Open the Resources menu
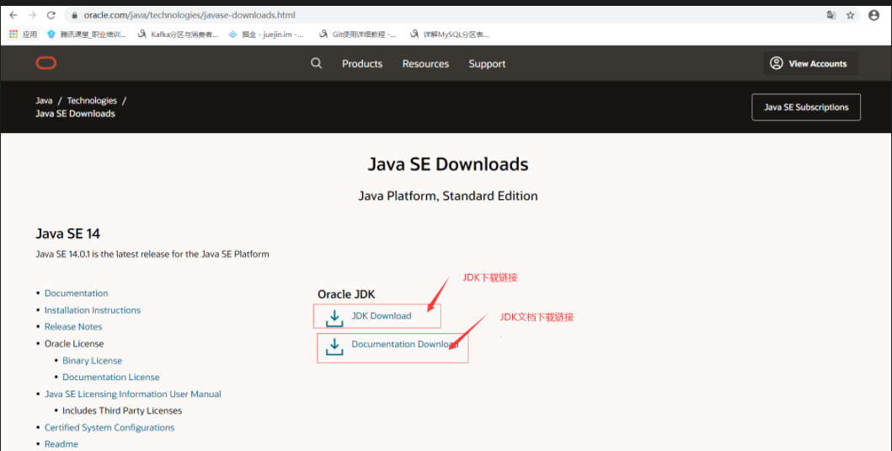The image size is (892, 451). 425,64
